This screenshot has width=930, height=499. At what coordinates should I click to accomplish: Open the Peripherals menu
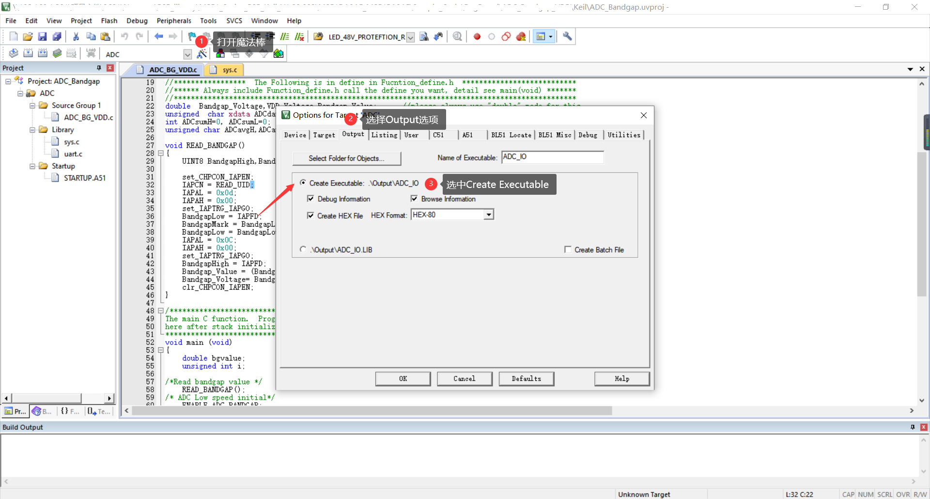point(174,21)
